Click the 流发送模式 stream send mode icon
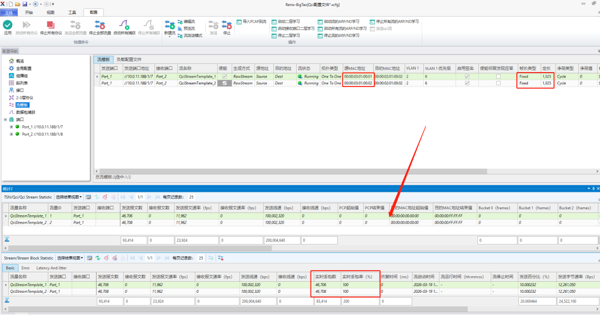600x315 pixels. point(180,35)
